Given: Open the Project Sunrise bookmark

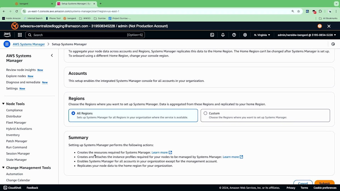Looking at the screenshot, I should [x=120, y=18].
